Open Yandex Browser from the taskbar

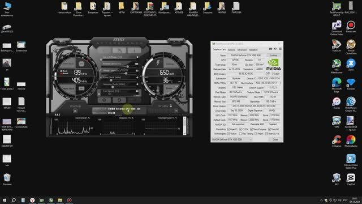click(32, 200)
